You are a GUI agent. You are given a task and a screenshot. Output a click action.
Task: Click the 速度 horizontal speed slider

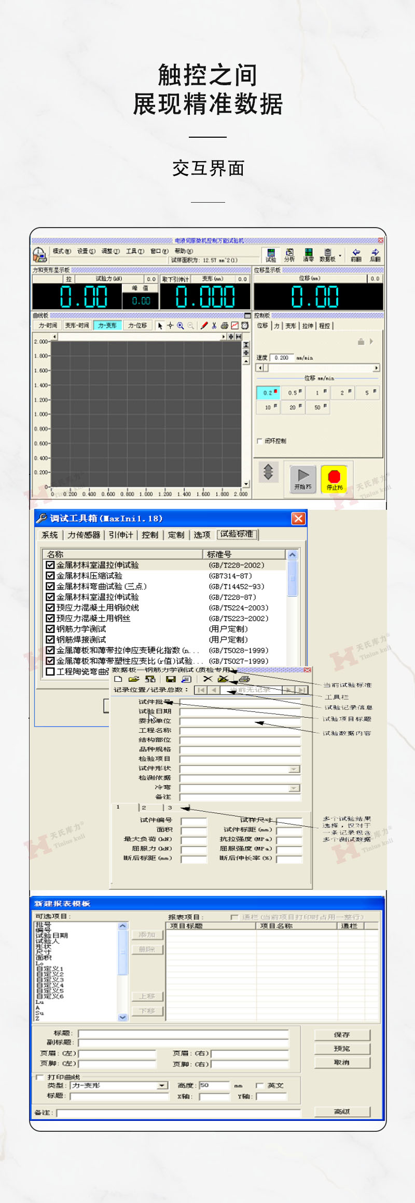pyautogui.click(x=318, y=368)
